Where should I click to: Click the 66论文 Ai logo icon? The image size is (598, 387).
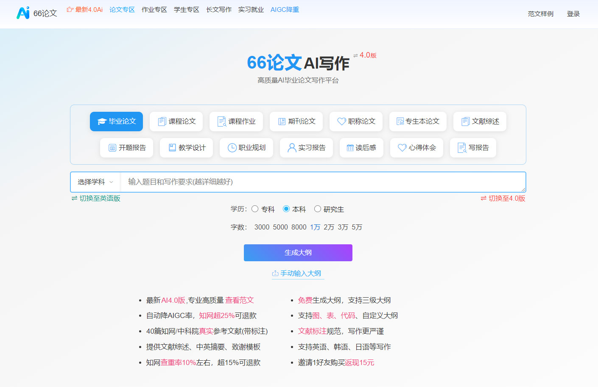(23, 13)
